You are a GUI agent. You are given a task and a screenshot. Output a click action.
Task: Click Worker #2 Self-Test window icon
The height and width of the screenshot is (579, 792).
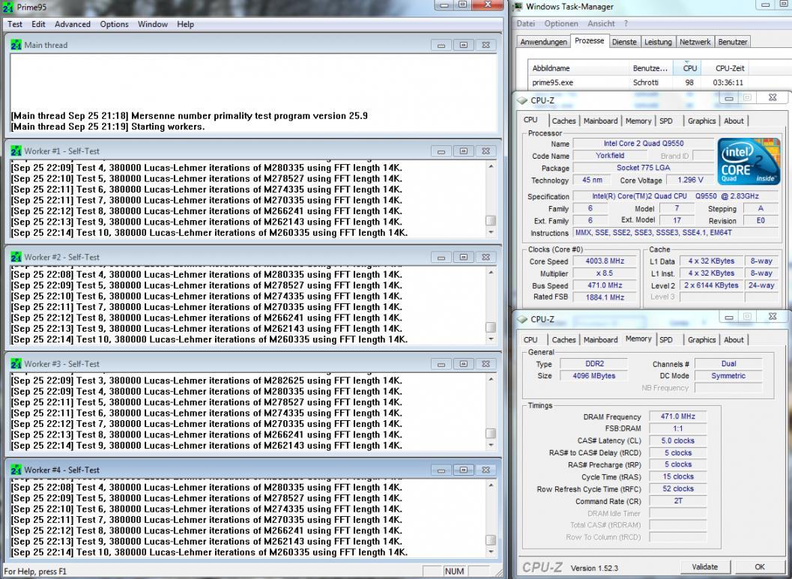[x=16, y=257]
